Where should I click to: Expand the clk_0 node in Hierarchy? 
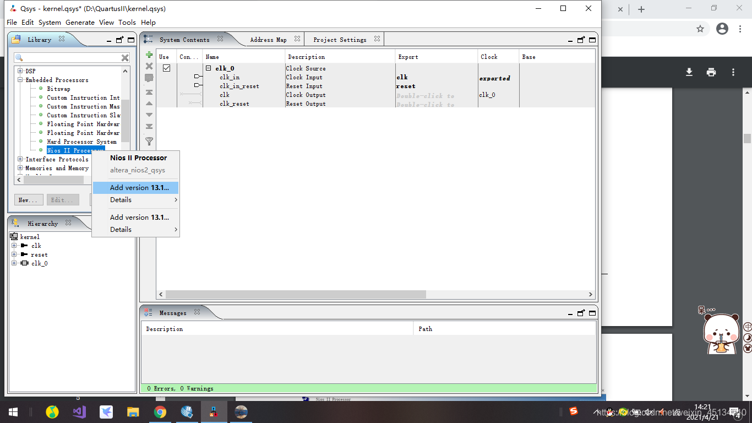coord(14,263)
